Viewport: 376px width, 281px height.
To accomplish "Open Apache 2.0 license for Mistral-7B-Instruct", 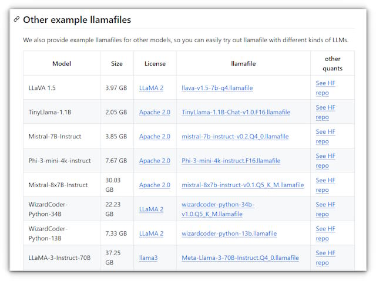I will point(155,137).
